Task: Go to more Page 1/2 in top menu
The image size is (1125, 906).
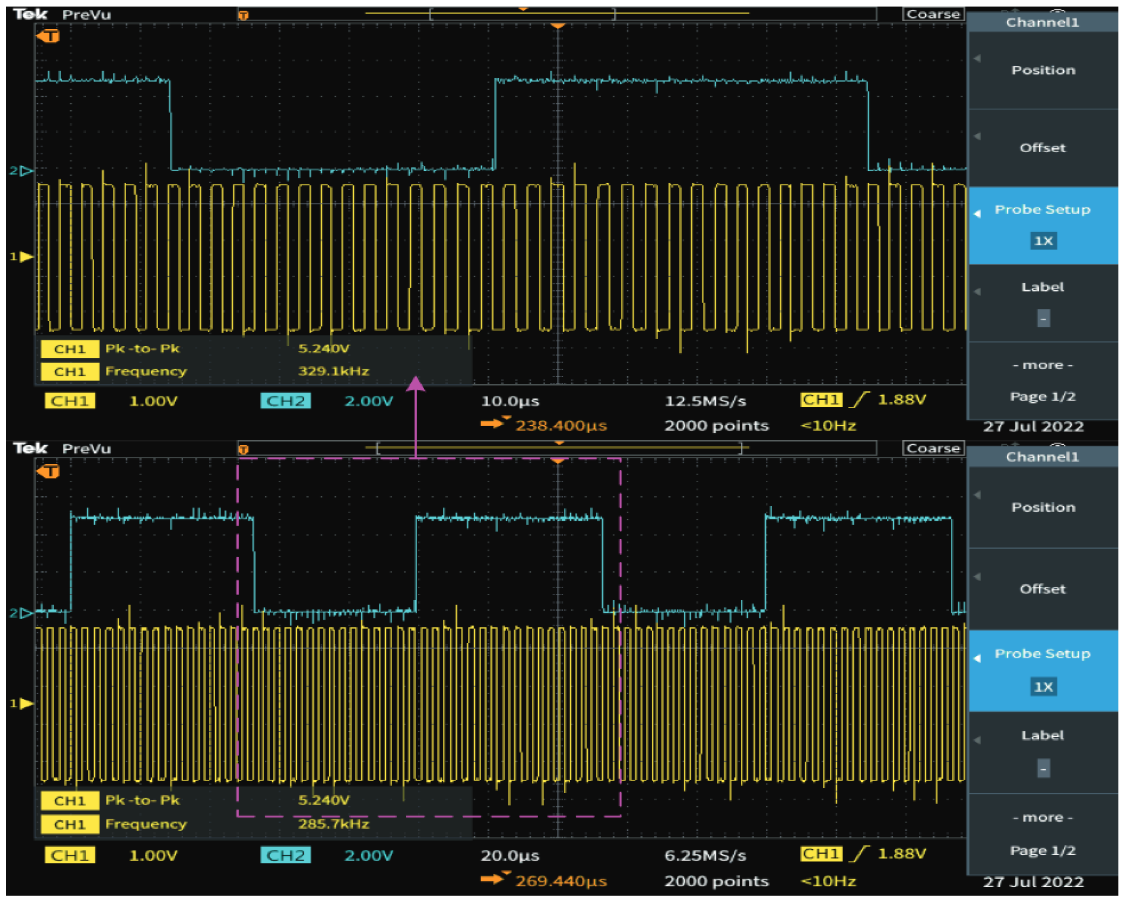Action: click(1043, 381)
